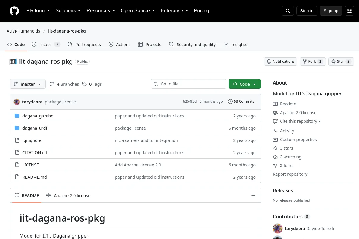Expand the Resources menu
Image resolution: width=359 pixels, height=239 pixels.
pos(101,11)
